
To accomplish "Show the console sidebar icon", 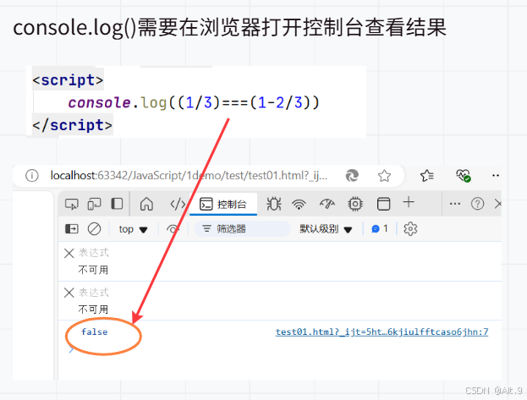I will 72,229.
